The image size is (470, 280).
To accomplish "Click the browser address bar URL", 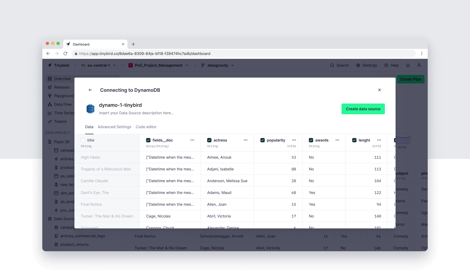I will tap(145, 54).
